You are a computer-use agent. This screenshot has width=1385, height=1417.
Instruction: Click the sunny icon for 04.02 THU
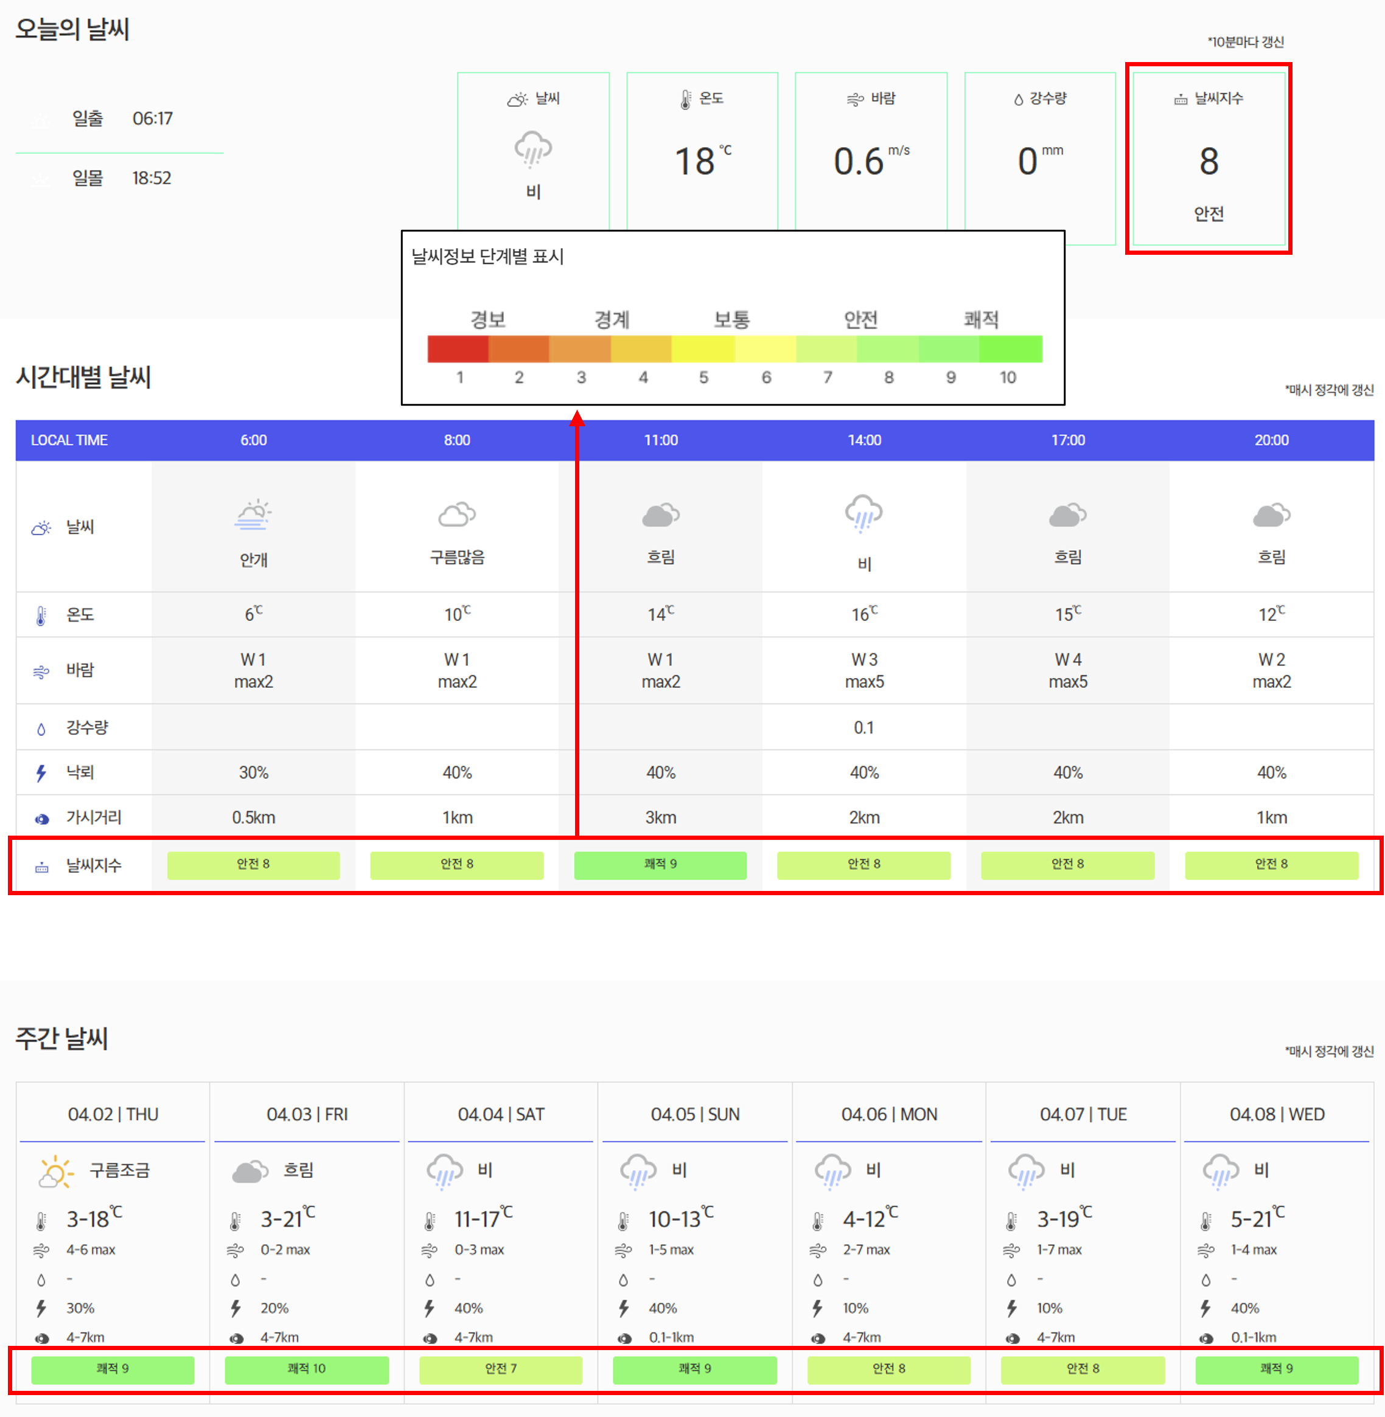tap(55, 1172)
